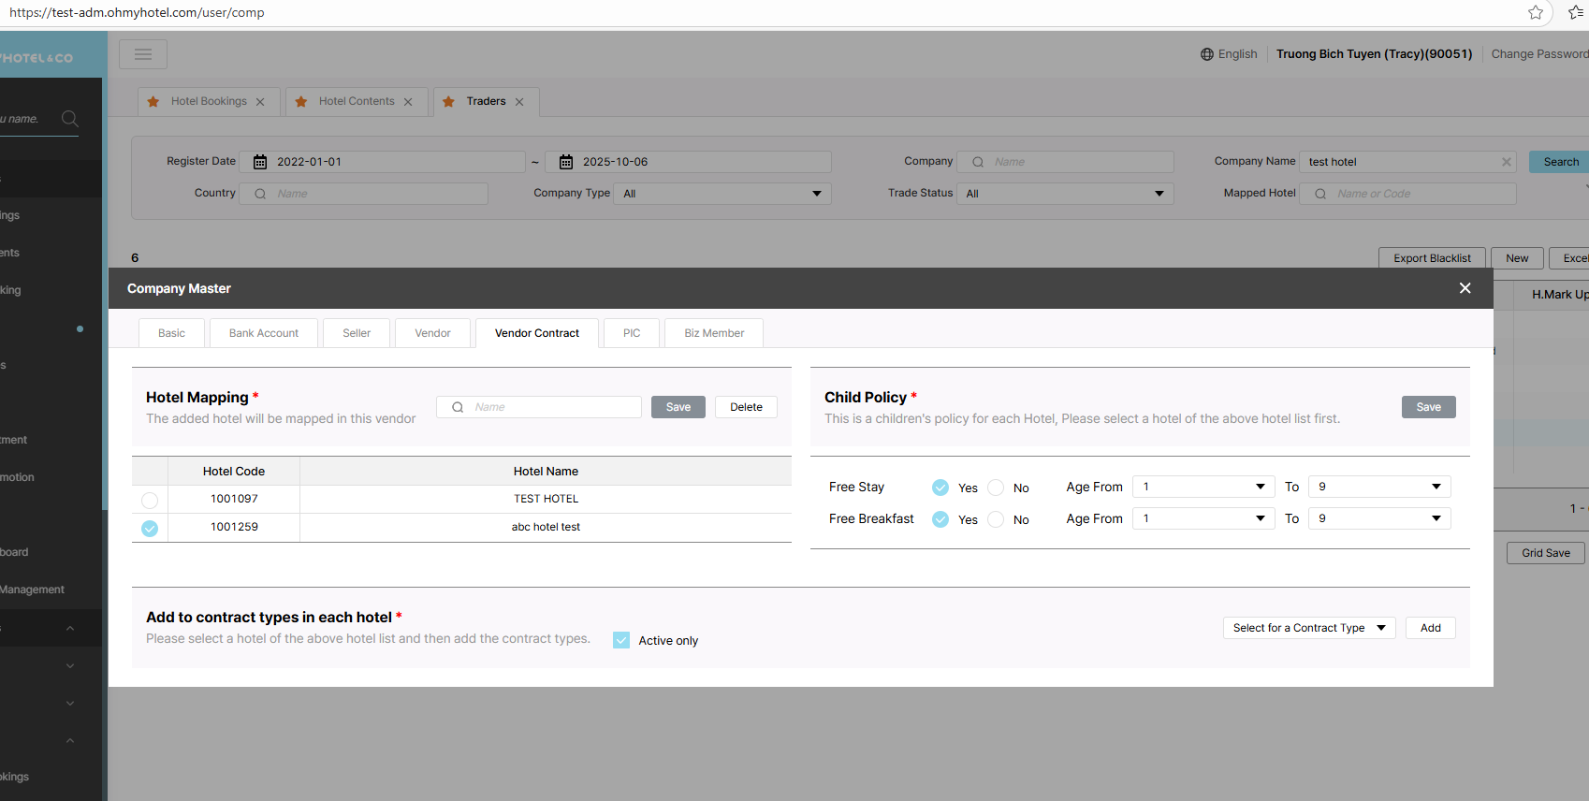Expand Free Breakfast age To dropdown
The height and width of the screenshot is (801, 1589).
1378,518
